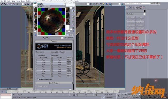Click the X coordinate input field
Viewport: 168px width, 99px height.
tap(81, 95)
